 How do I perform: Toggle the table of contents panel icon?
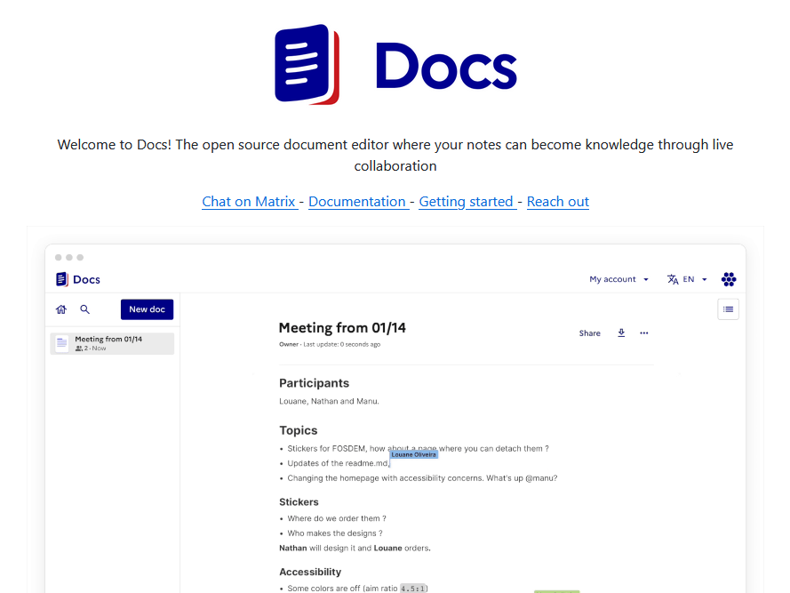[x=728, y=309]
